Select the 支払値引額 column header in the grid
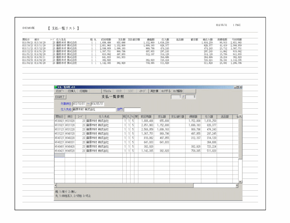Image resolution: width=290 pixels, height=223 pixels. 177,117
